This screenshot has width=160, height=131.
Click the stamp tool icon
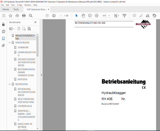click(x=154, y=16)
